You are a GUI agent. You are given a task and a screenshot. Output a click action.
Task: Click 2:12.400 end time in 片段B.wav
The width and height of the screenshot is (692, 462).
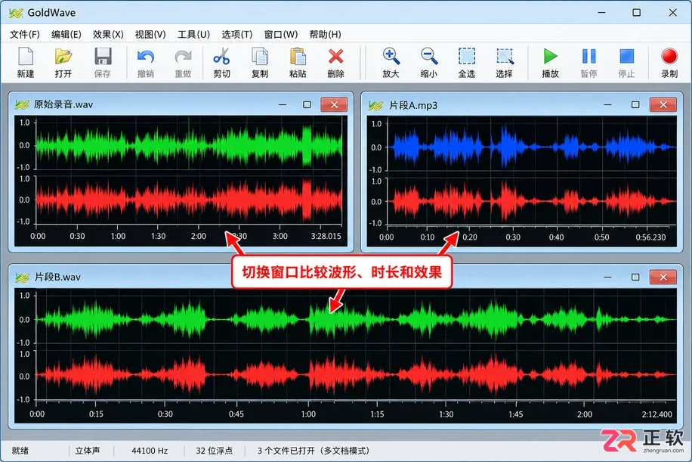click(x=656, y=414)
